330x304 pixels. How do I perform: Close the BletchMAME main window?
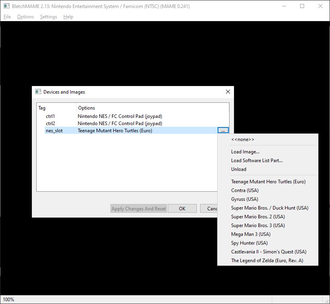320,6
